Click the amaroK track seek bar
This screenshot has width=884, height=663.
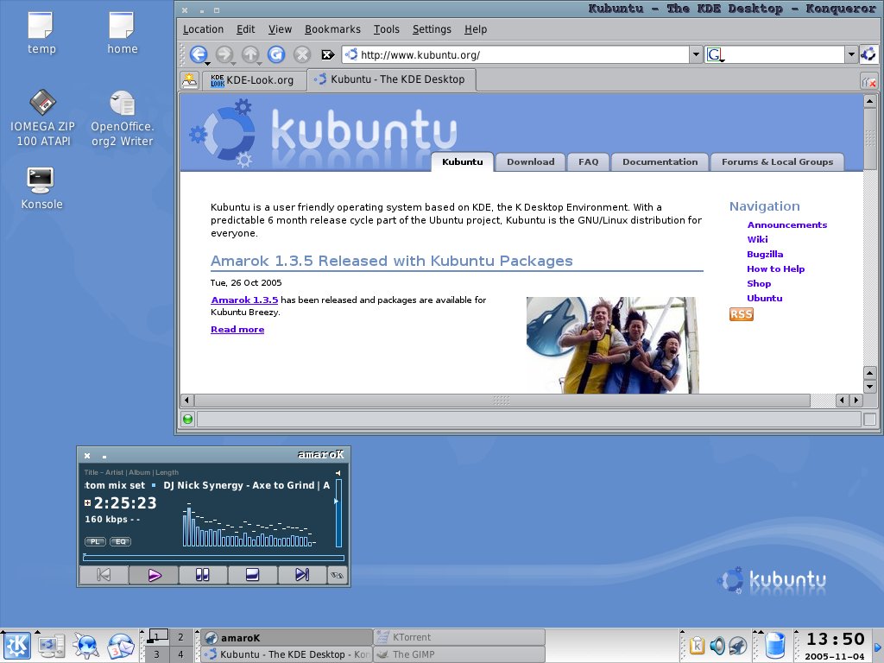[x=213, y=558]
